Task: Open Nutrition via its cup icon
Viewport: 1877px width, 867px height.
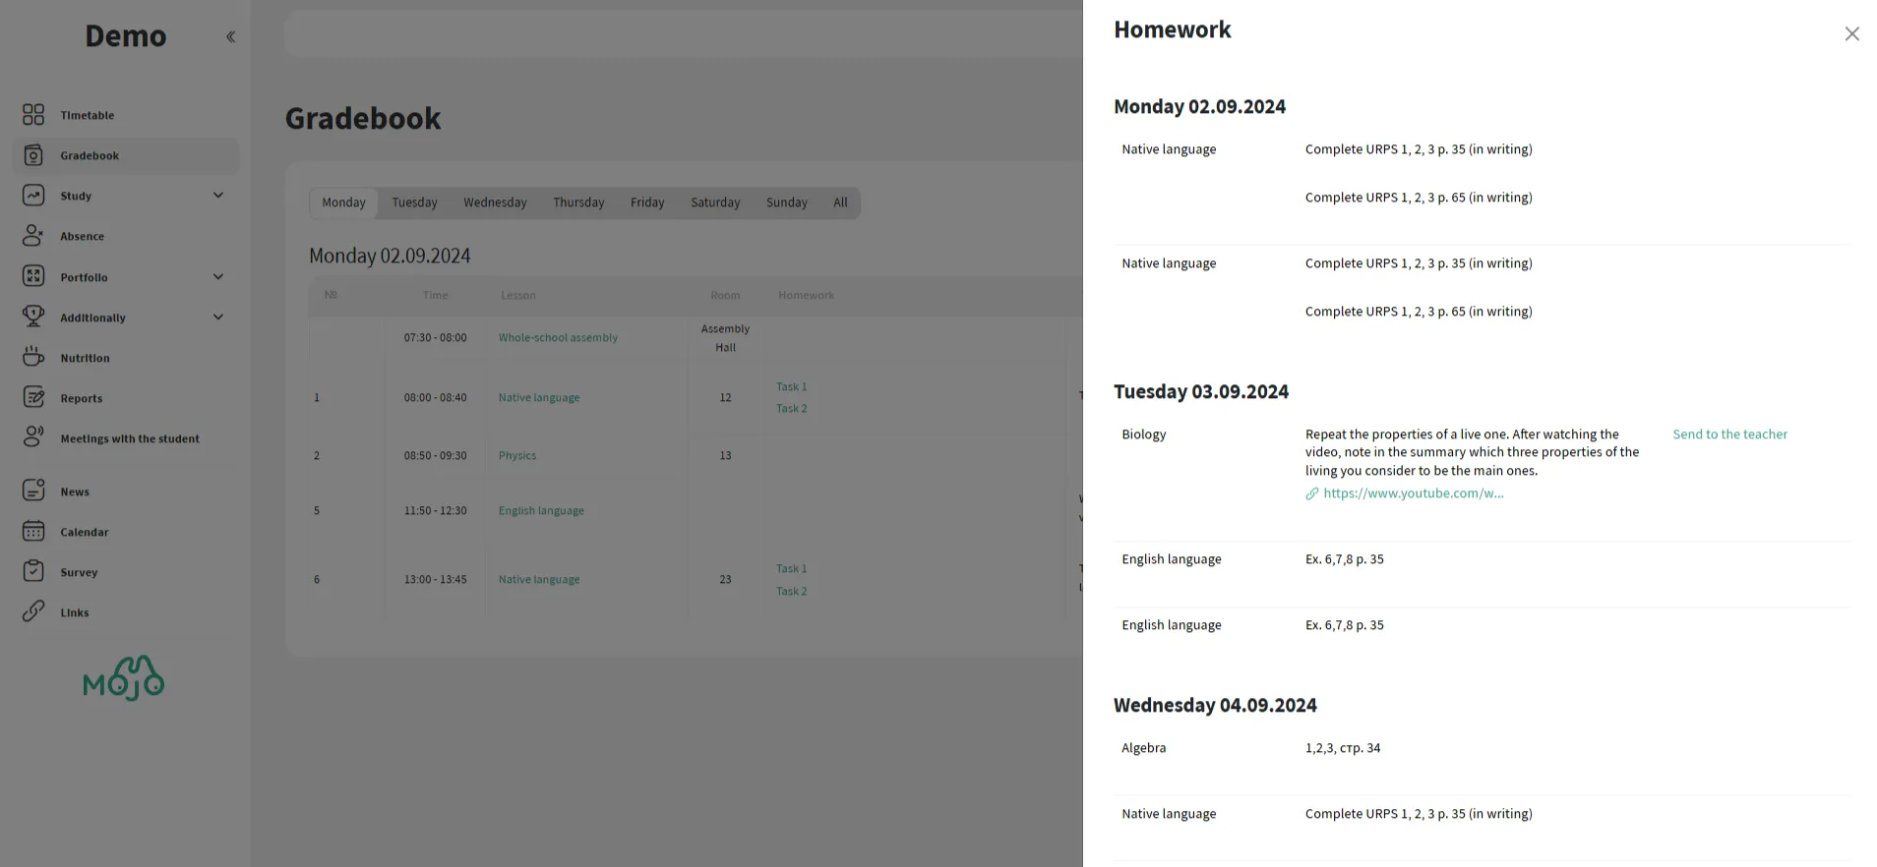Action: [33, 358]
